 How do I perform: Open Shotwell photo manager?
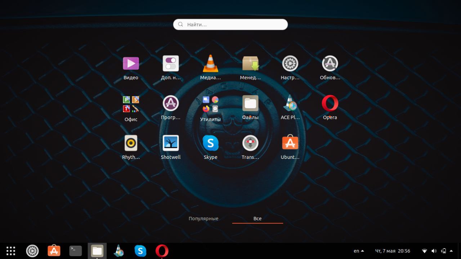(171, 143)
